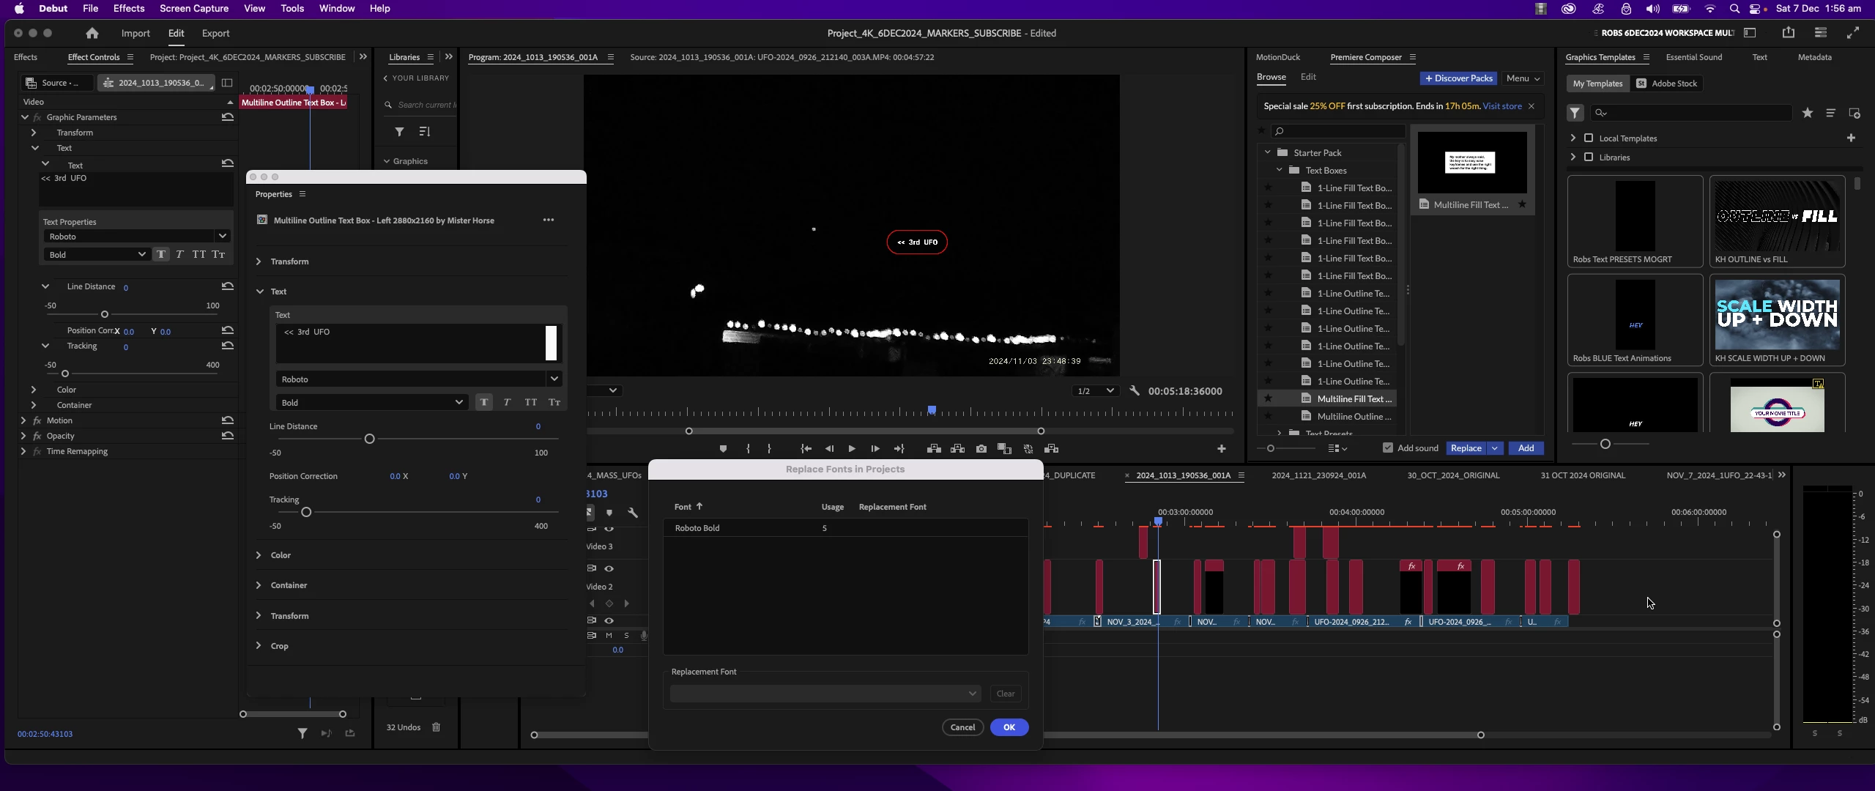
Task: Click the filter icon in Libraries panel
Action: (x=399, y=132)
